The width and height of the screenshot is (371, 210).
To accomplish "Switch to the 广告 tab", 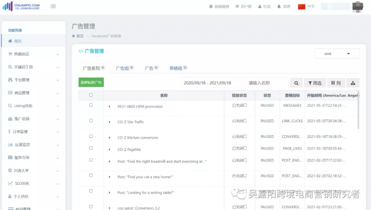I will pos(151,68).
